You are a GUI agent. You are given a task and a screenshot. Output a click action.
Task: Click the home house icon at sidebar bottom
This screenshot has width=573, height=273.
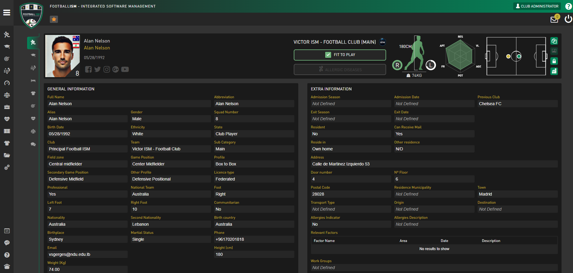[7, 266]
